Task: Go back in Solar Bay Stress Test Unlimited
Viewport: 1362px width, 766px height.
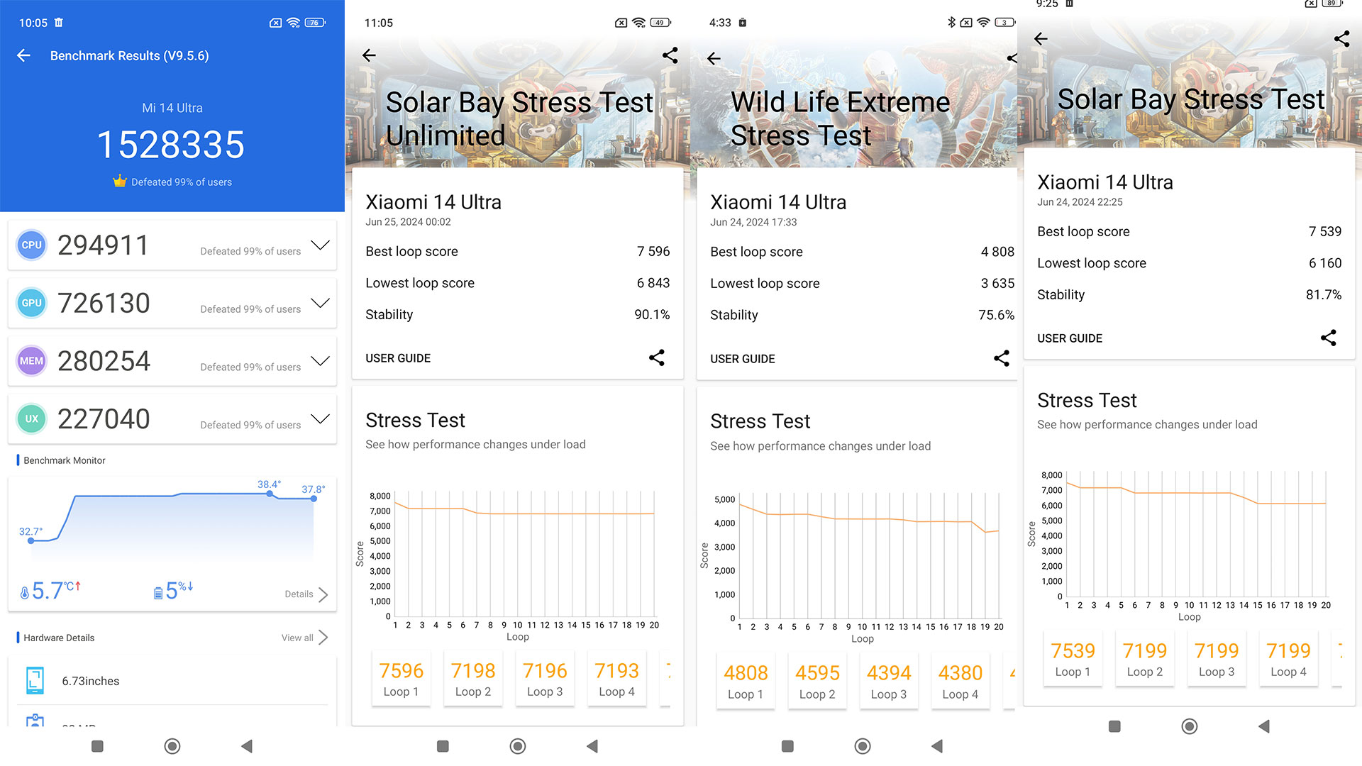Action: [x=369, y=55]
